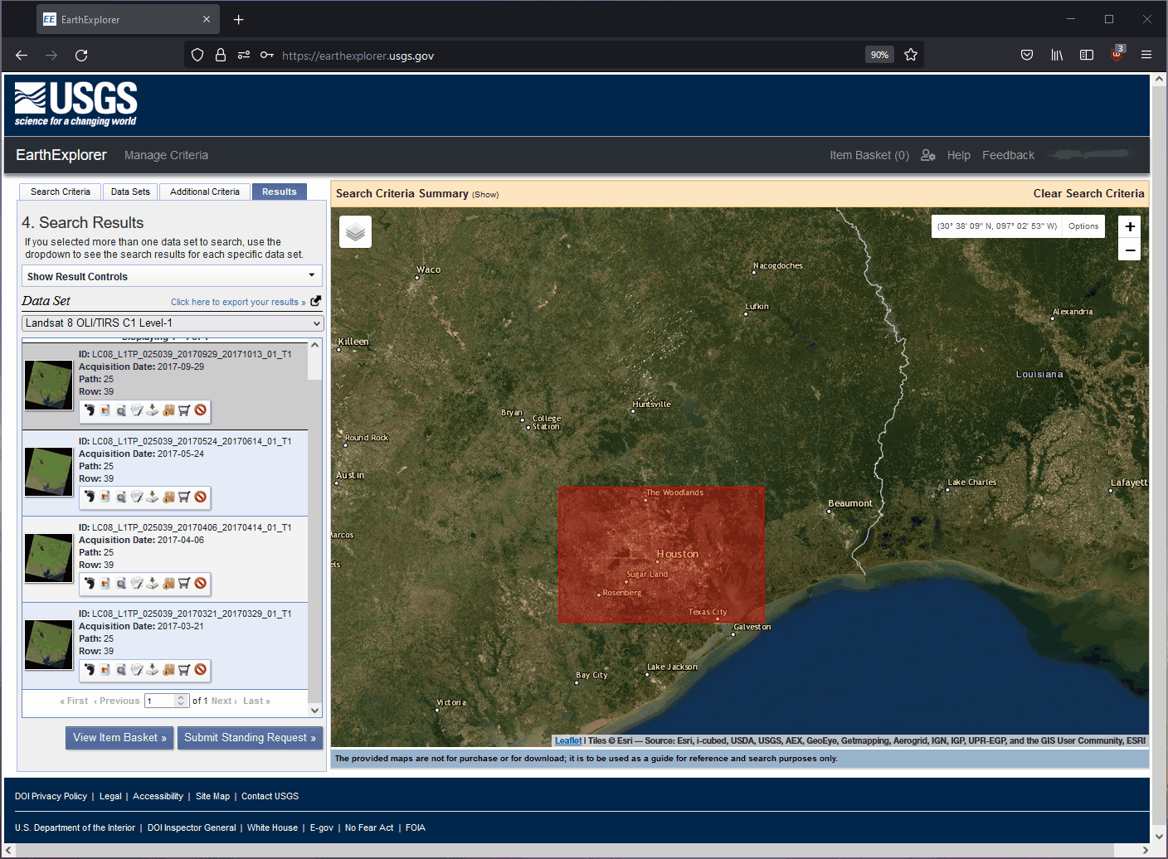Open export results icon beside Data Set
1168x859 pixels.
(x=315, y=301)
